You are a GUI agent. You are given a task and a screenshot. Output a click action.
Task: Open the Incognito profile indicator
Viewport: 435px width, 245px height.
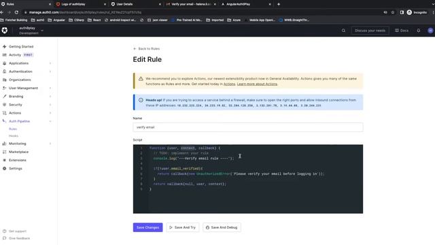(x=417, y=12)
